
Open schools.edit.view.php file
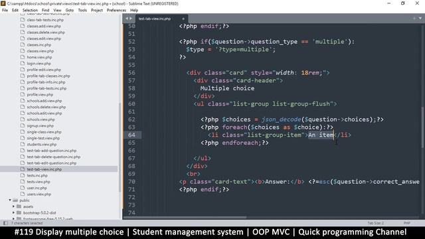click(44, 114)
